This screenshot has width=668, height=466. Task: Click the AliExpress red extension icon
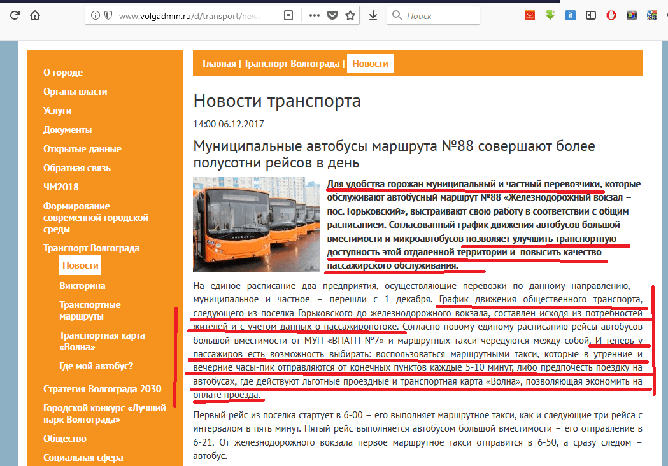tap(530, 16)
